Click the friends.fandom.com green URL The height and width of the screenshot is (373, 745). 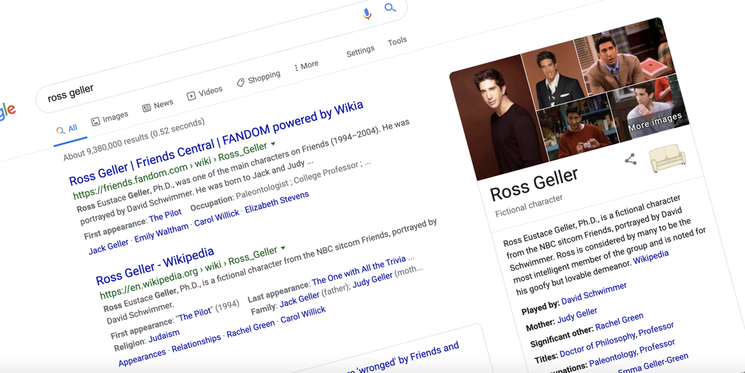point(171,170)
